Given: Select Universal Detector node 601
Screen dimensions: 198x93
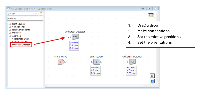Looking at the screenshot, I should pyautogui.click(x=75, y=37).
